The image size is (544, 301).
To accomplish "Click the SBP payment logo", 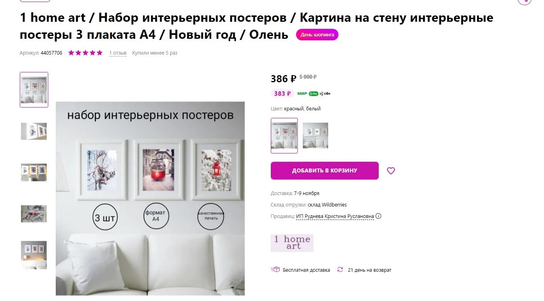I will pyautogui.click(x=325, y=94).
